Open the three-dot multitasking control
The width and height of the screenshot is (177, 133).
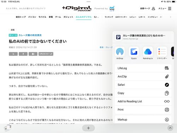(x=88, y=2)
